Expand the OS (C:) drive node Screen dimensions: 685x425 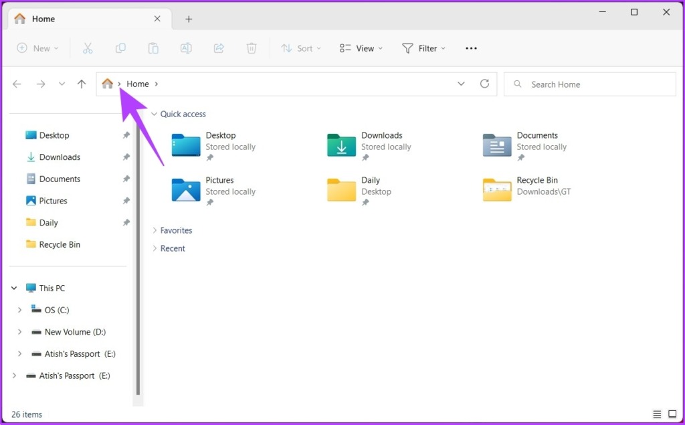tap(19, 310)
